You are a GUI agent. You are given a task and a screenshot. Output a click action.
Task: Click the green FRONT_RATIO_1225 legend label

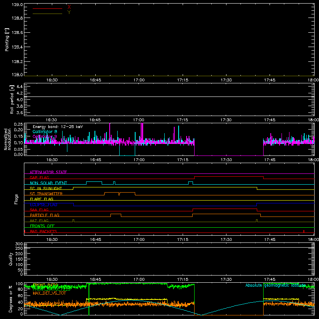pos(51,289)
